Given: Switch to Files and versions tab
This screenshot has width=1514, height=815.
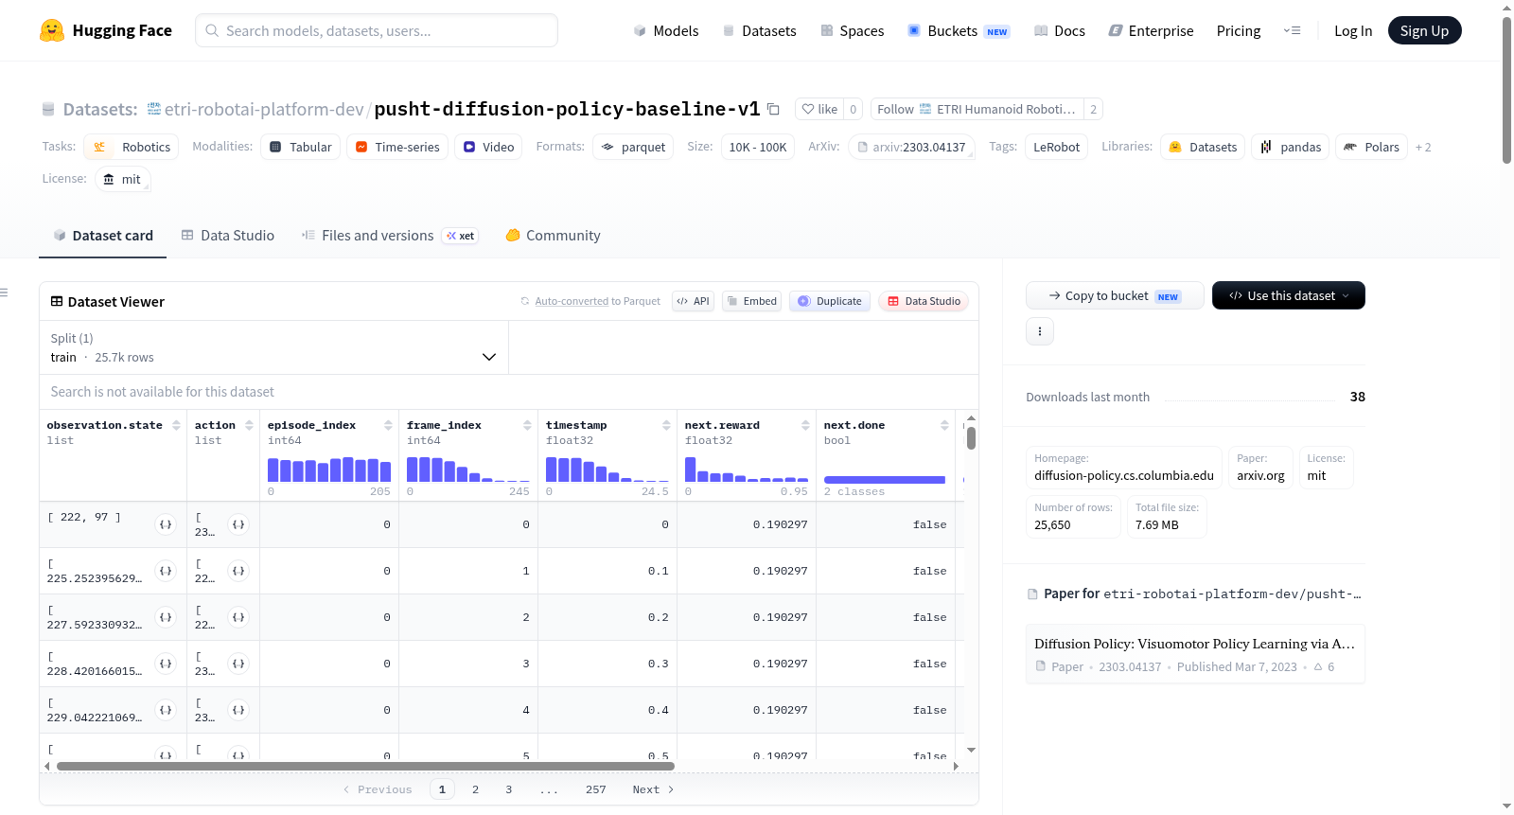Looking at the screenshot, I should 389,236.
